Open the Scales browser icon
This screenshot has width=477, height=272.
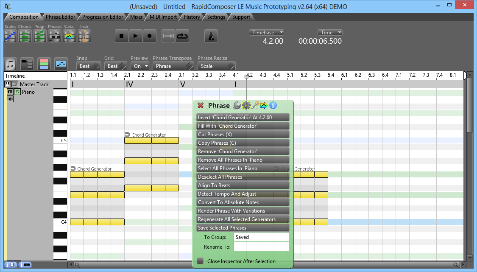10,36
